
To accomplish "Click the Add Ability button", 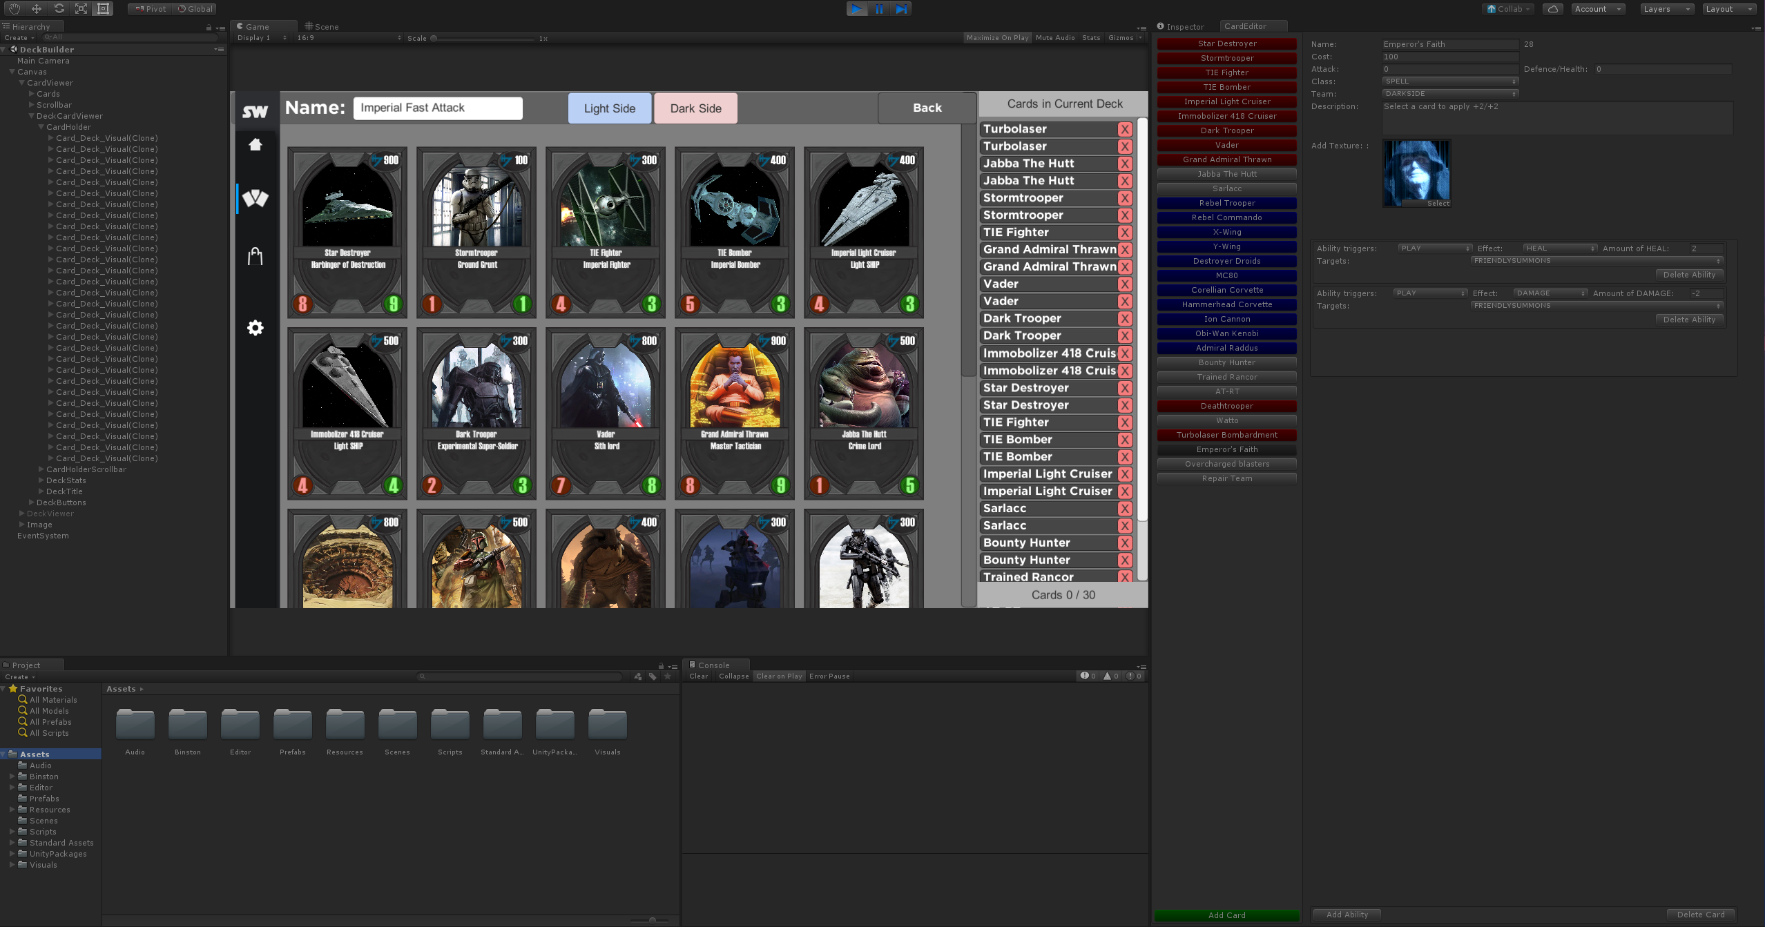I will point(1347,915).
